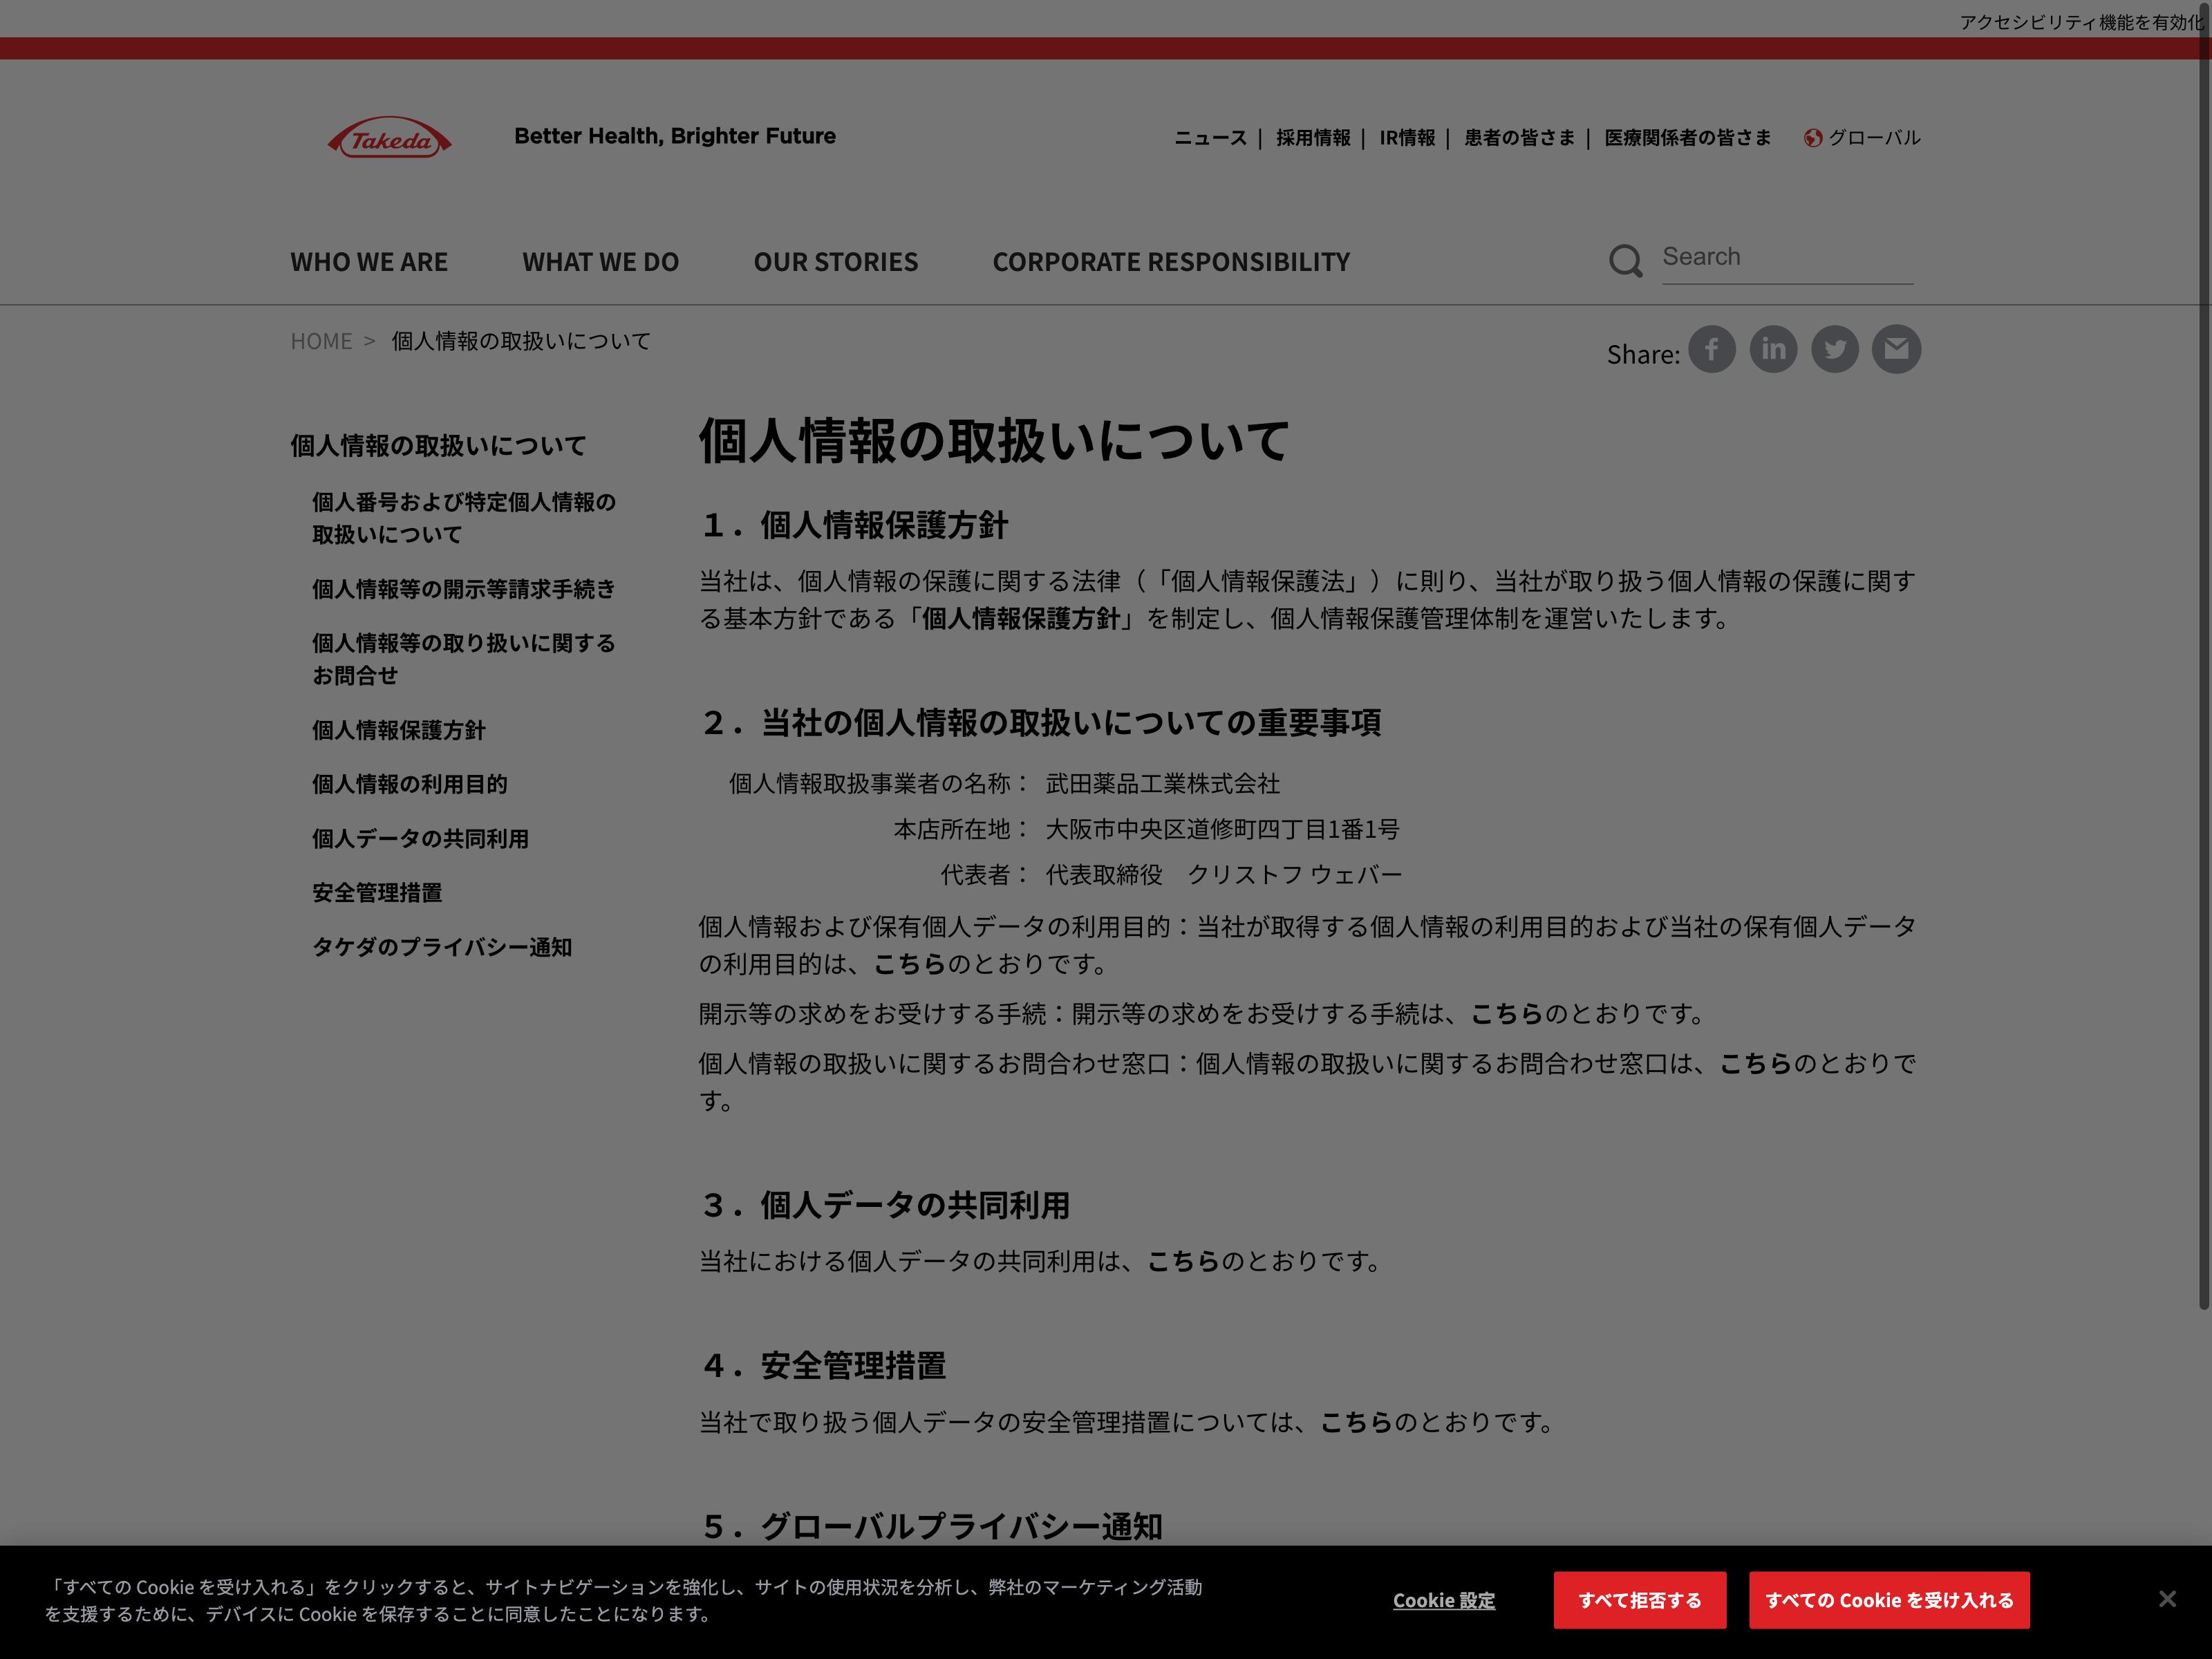Expand the WHAT WE DO menu
The width and height of the screenshot is (2212, 1659).
[x=600, y=262]
